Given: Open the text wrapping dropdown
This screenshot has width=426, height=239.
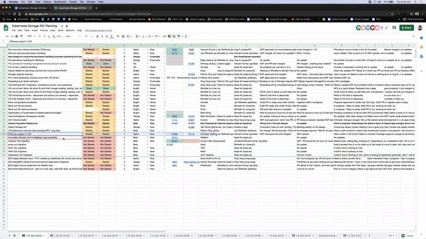Looking at the screenshot, I should pyautogui.click(x=150, y=37).
